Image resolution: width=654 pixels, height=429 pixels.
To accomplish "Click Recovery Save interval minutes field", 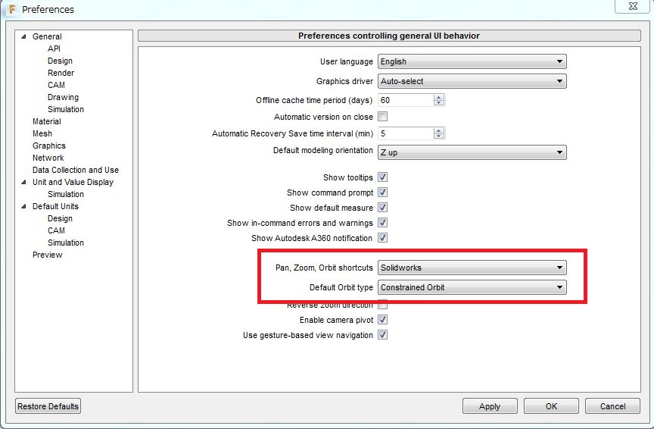I will 406,133.
